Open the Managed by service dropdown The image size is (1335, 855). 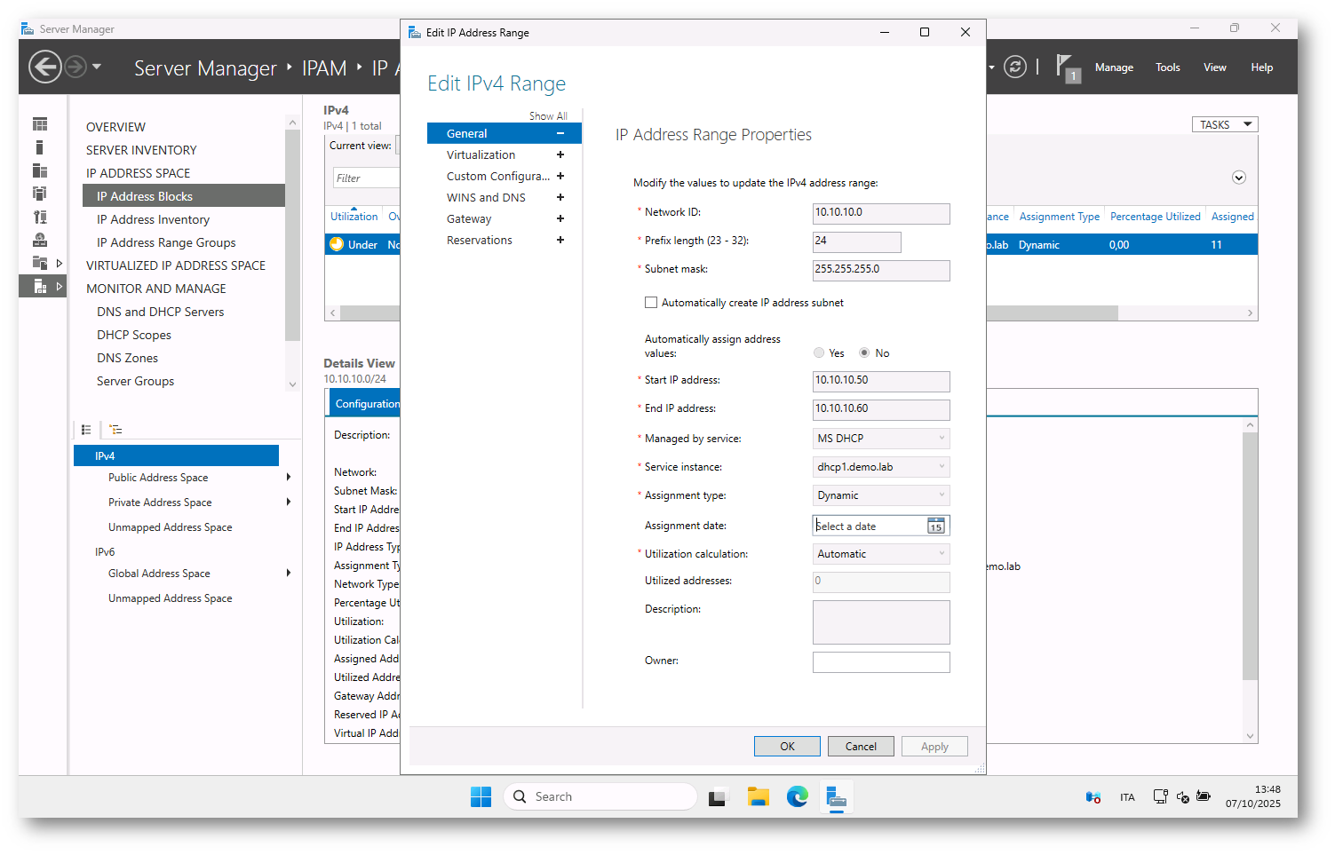pyautogui.click(x=880, y=439)
